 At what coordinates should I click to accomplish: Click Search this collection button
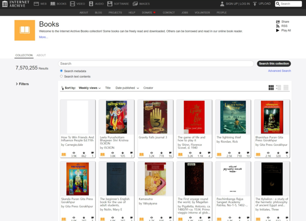(274, 63)
